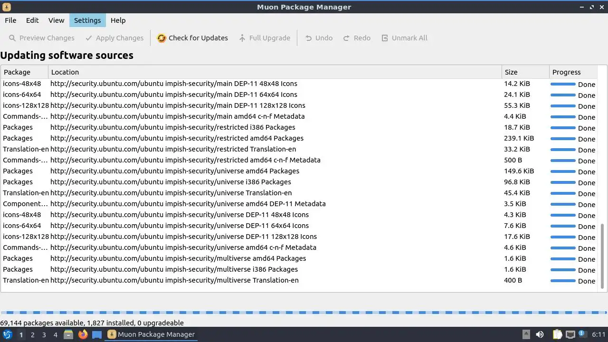Image resolution: width=608 pixels, height=342 pixels.
Task: Click the Muon icon in title bar
Action: tap(7, 7)
